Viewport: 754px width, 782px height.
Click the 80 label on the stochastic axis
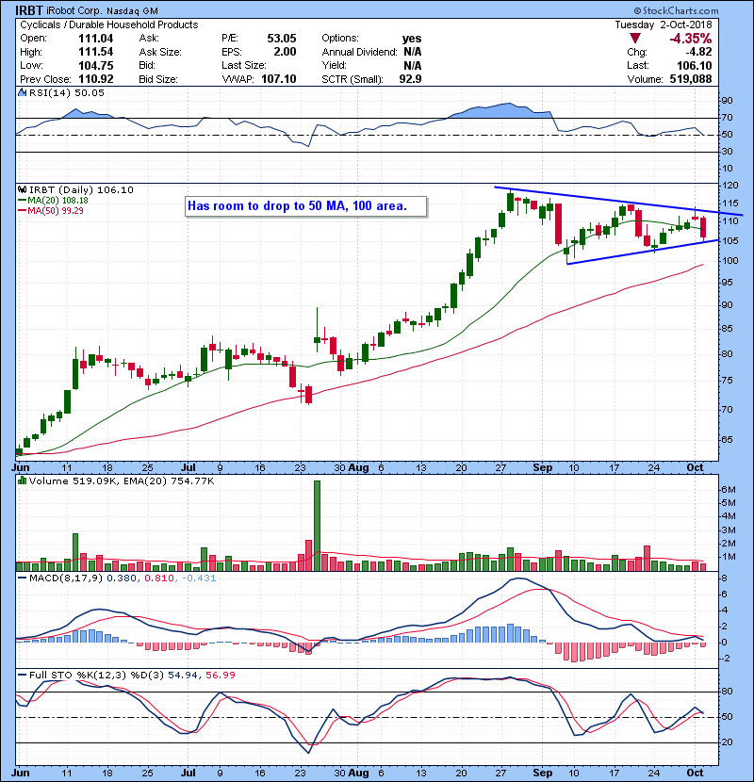click(x=728, y=692)
